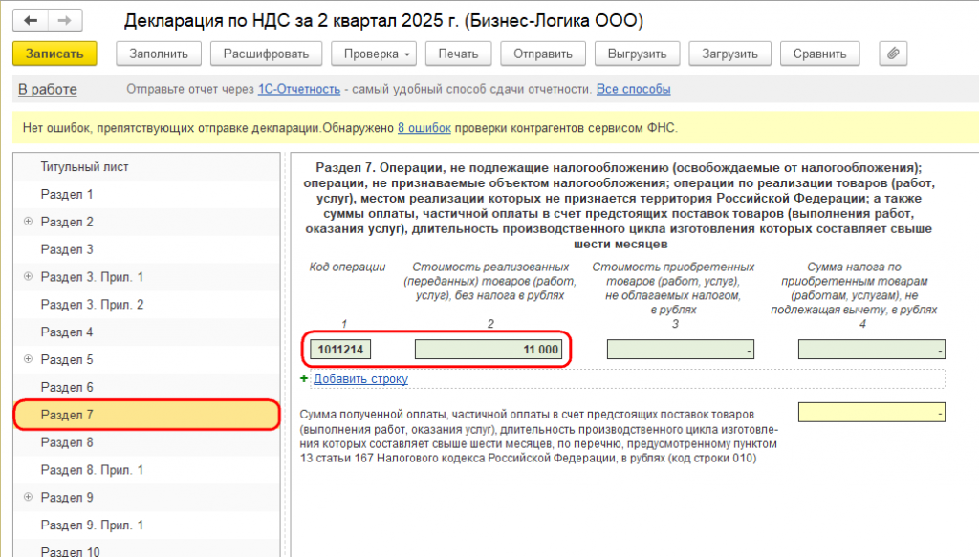This screenshot has height=557, width=979.
Task: Click the Заполнить button
Action: click(159, 54)
